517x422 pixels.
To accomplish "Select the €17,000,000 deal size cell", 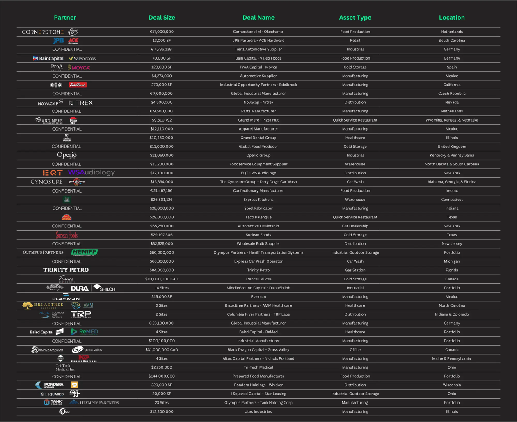I will (162, 32).
